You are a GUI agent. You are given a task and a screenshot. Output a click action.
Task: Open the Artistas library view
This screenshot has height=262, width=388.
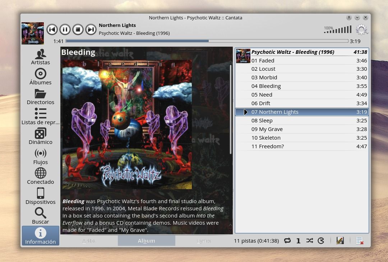point(40,57)
